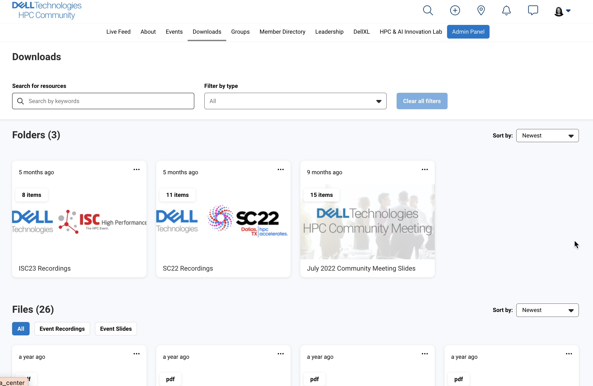Open three-dot menu on ISC23 Recordings folder

click(x=136, y=170)
